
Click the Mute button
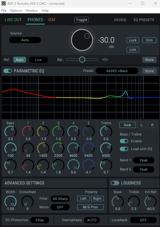[149, 60]
